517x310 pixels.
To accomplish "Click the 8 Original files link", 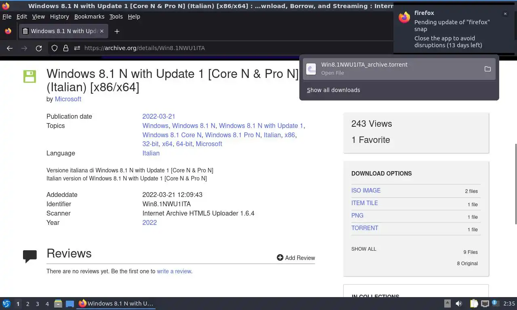I will coord(467,264).
